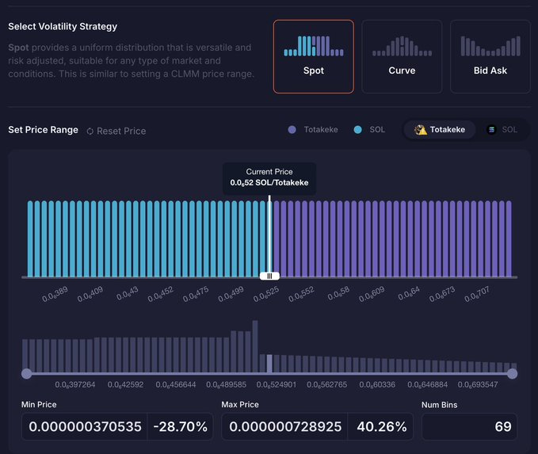Click the purple Totakeke legend dot
This screenshot has width=538, height=454.
point(292,130)
